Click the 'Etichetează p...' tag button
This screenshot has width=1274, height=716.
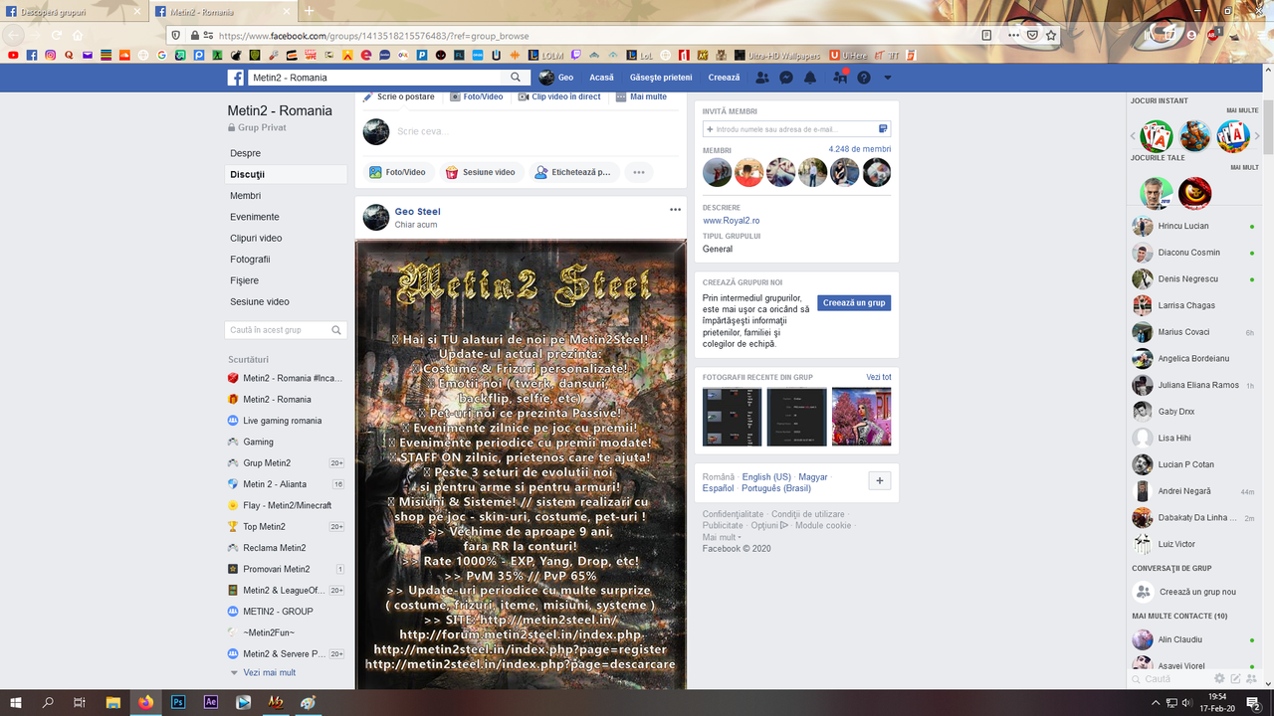[573, 172]
